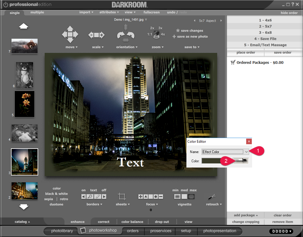
Task: Click the magnifier icon under borders
Action: click(90, 197)
